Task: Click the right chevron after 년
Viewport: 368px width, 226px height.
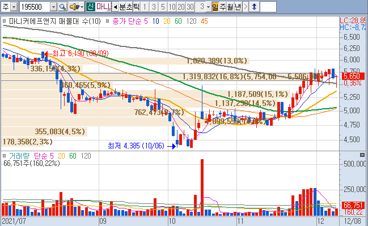Action: click(246, 7)
